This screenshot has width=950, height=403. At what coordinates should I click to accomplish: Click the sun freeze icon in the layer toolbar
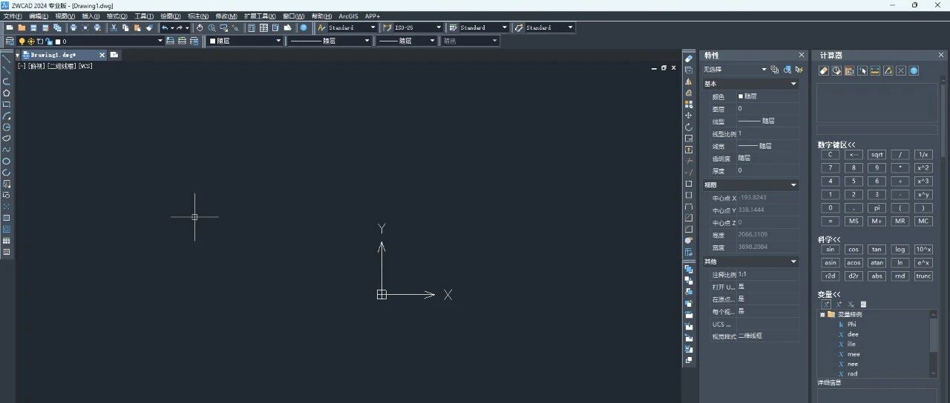30,41
